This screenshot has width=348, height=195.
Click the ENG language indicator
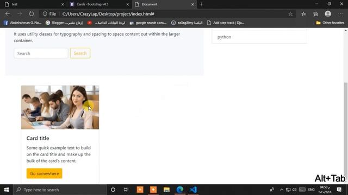coord(312,190)
